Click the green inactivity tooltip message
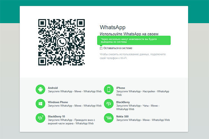The image size is (209, 139). coord(134,40)
